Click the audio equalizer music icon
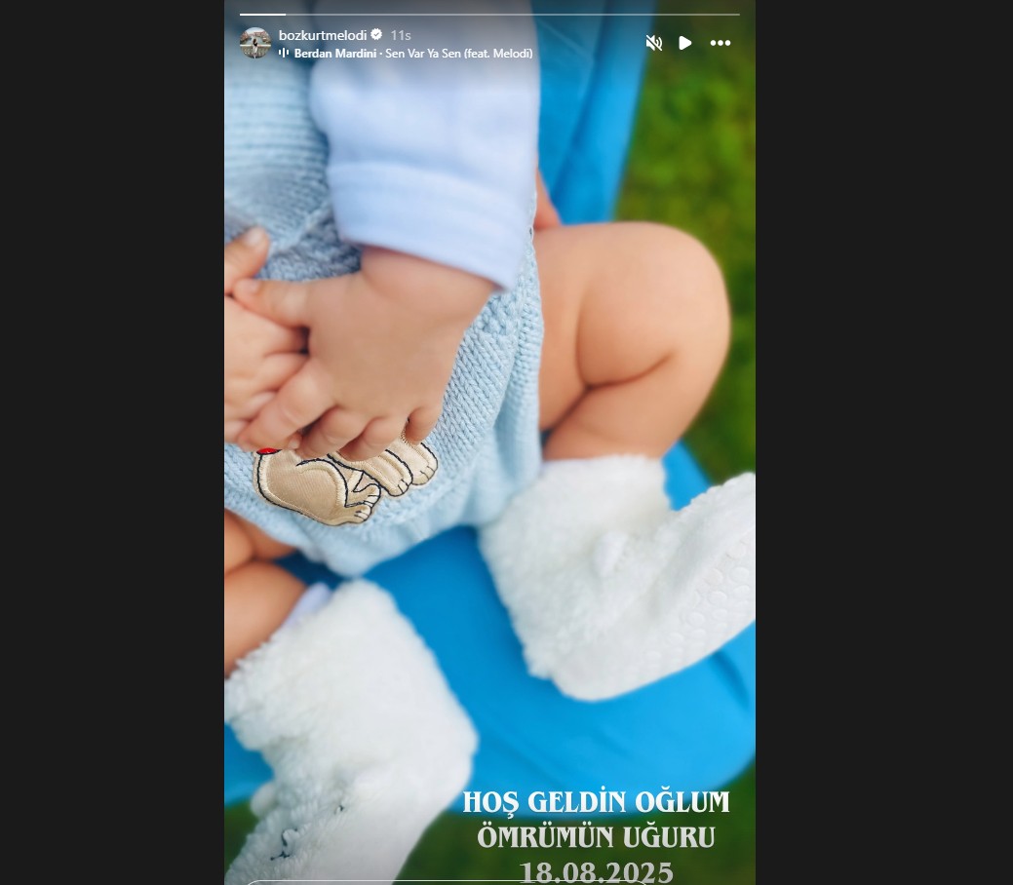 (x=283, y=53)
